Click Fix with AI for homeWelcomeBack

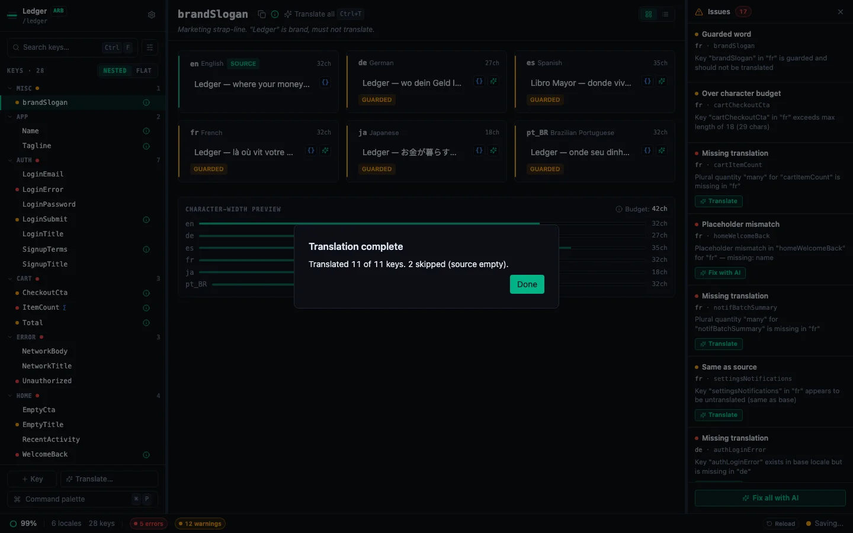point(720,273)
